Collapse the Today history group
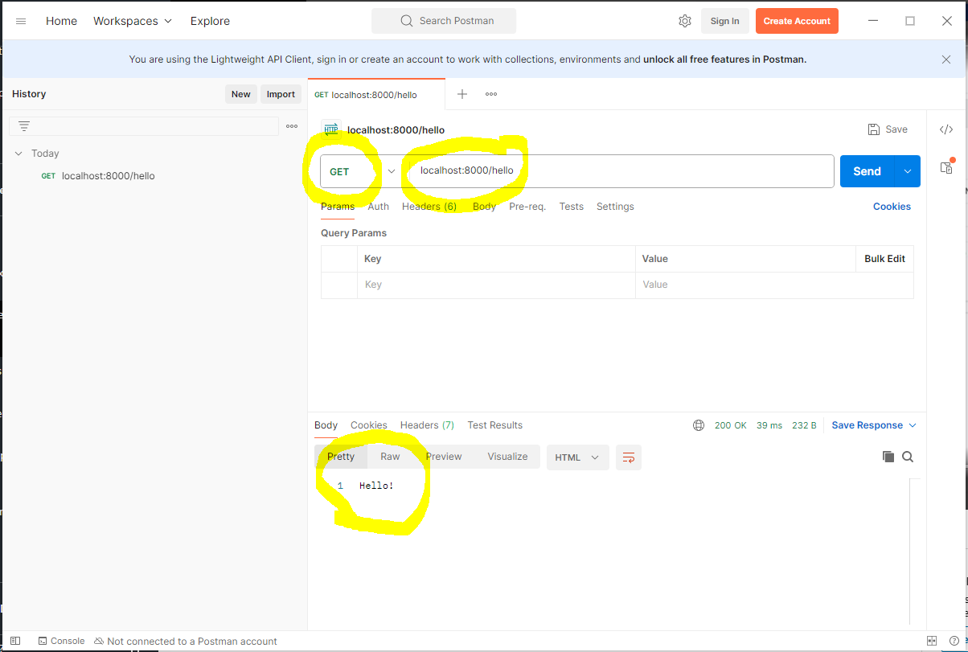Screen dimensions: 968x652 pos(18,153)
